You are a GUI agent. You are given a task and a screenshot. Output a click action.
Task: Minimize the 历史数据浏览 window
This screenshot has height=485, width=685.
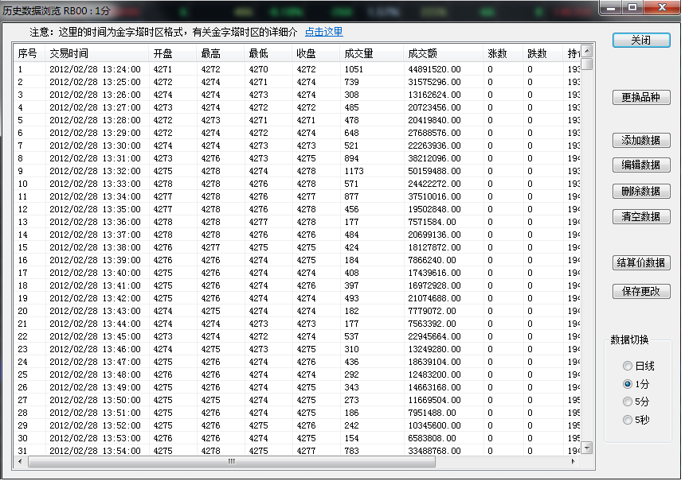coord(613,7)
